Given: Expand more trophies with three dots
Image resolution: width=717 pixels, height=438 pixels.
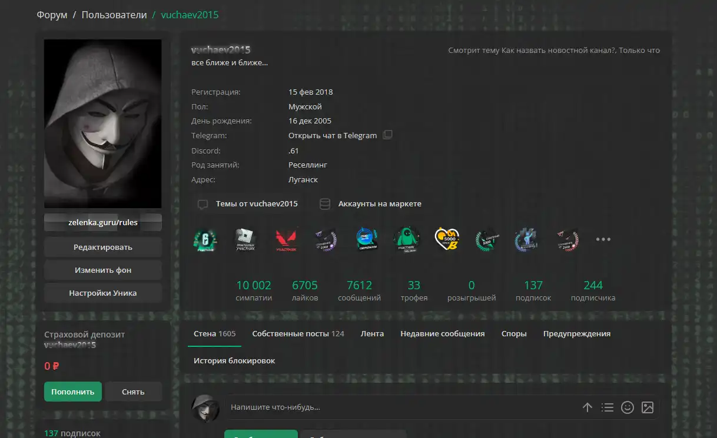Looking at the screenshot, I should (603, 239).
